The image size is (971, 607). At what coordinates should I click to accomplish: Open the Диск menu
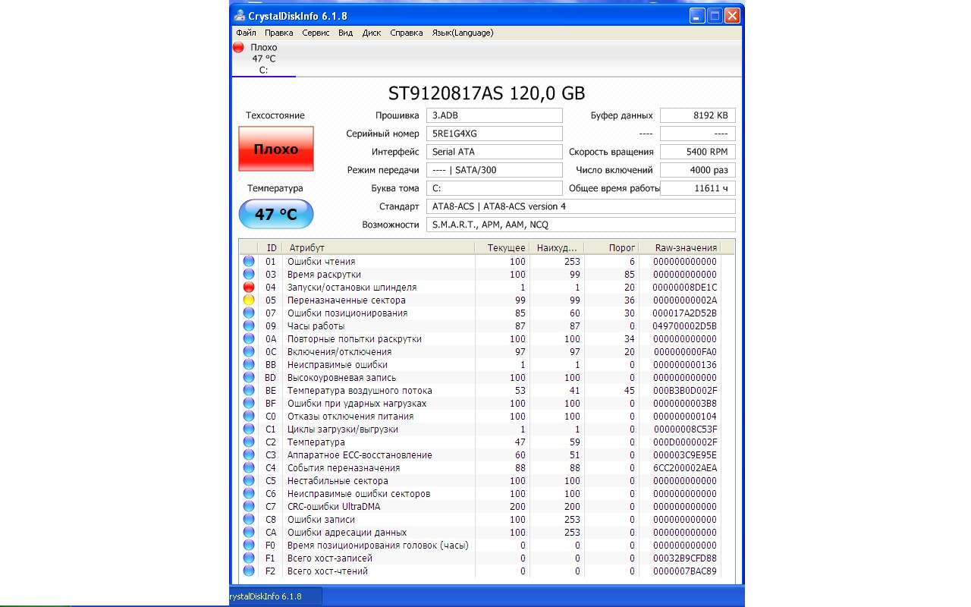(x=372, y=33)
